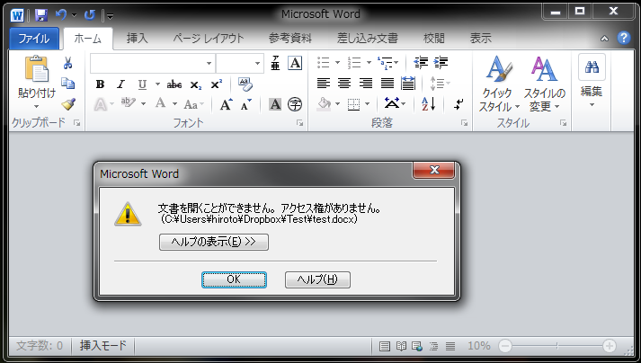This screenshot has width=641, height=363.
Task: Toggle Character Shading icon
Action: [275, 104]
